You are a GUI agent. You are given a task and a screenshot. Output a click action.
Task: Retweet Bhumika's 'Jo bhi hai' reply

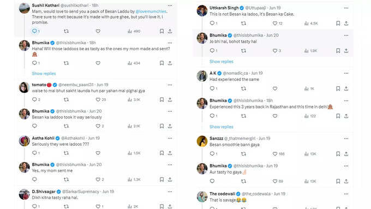click(x=243, y=51)
